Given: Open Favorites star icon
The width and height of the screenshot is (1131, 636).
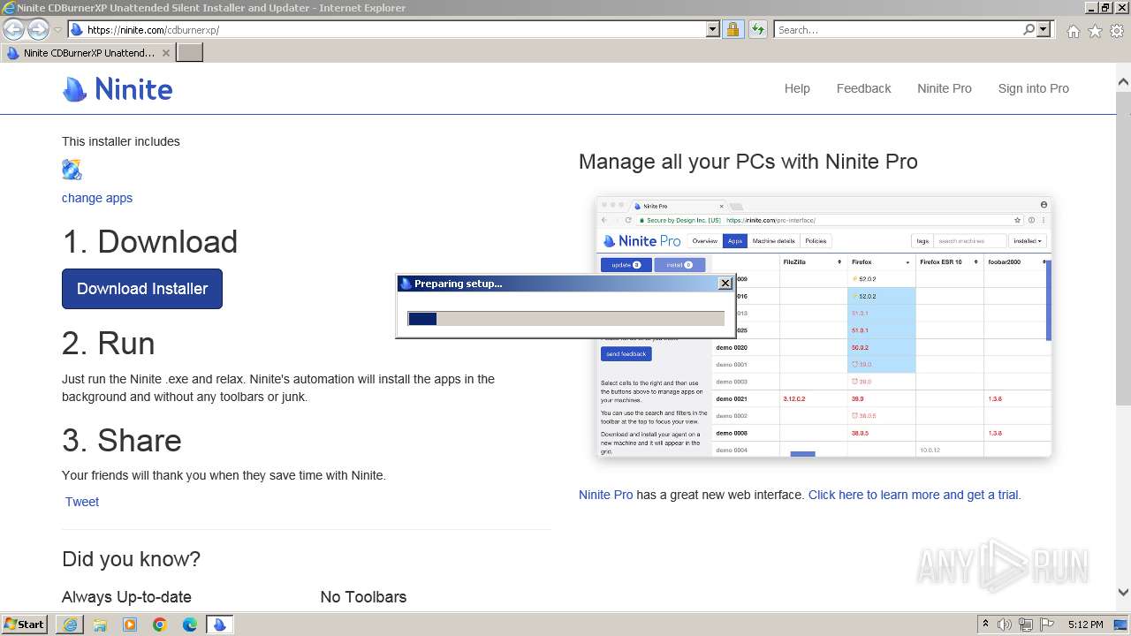Looking at the screenshot, I should click(x=1095, y=31).
